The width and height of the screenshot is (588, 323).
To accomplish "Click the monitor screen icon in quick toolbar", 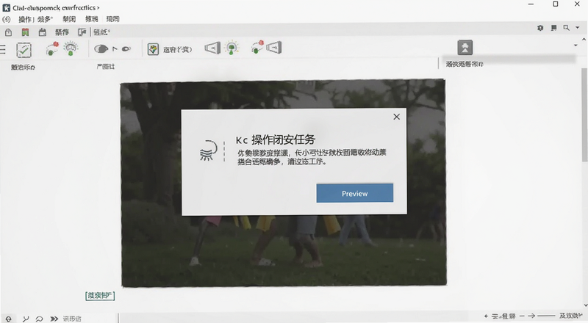I will pos(82,32).
